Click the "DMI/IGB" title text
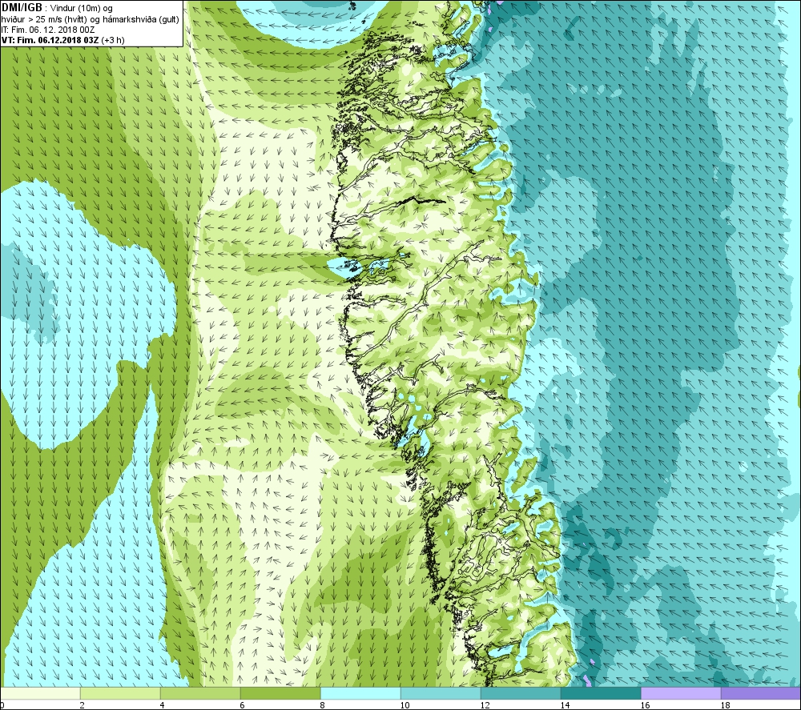The height and width of the screenshot is (710, 801). pos(22,8)
